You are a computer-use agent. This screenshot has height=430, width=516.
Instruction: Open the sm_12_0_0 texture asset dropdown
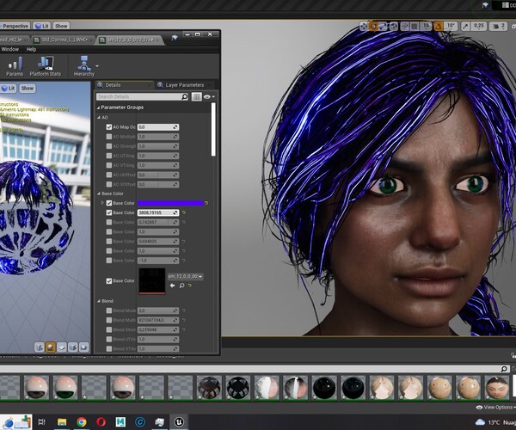coord(185,277)
